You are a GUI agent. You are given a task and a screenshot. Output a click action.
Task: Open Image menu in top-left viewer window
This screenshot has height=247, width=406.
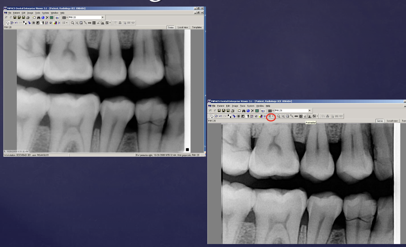[x=30, y=13]
